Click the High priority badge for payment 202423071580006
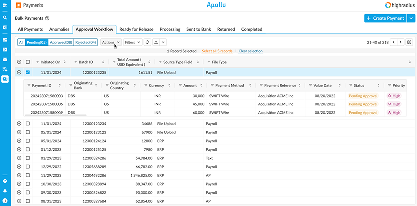Screen dimensions: 417x206 click(394, 104)
